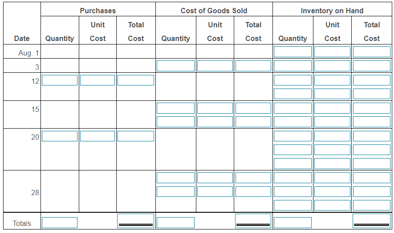The image size is (394, 233).
Task: Click Totals row Purchases Quantity field
Action: (59, 223)
